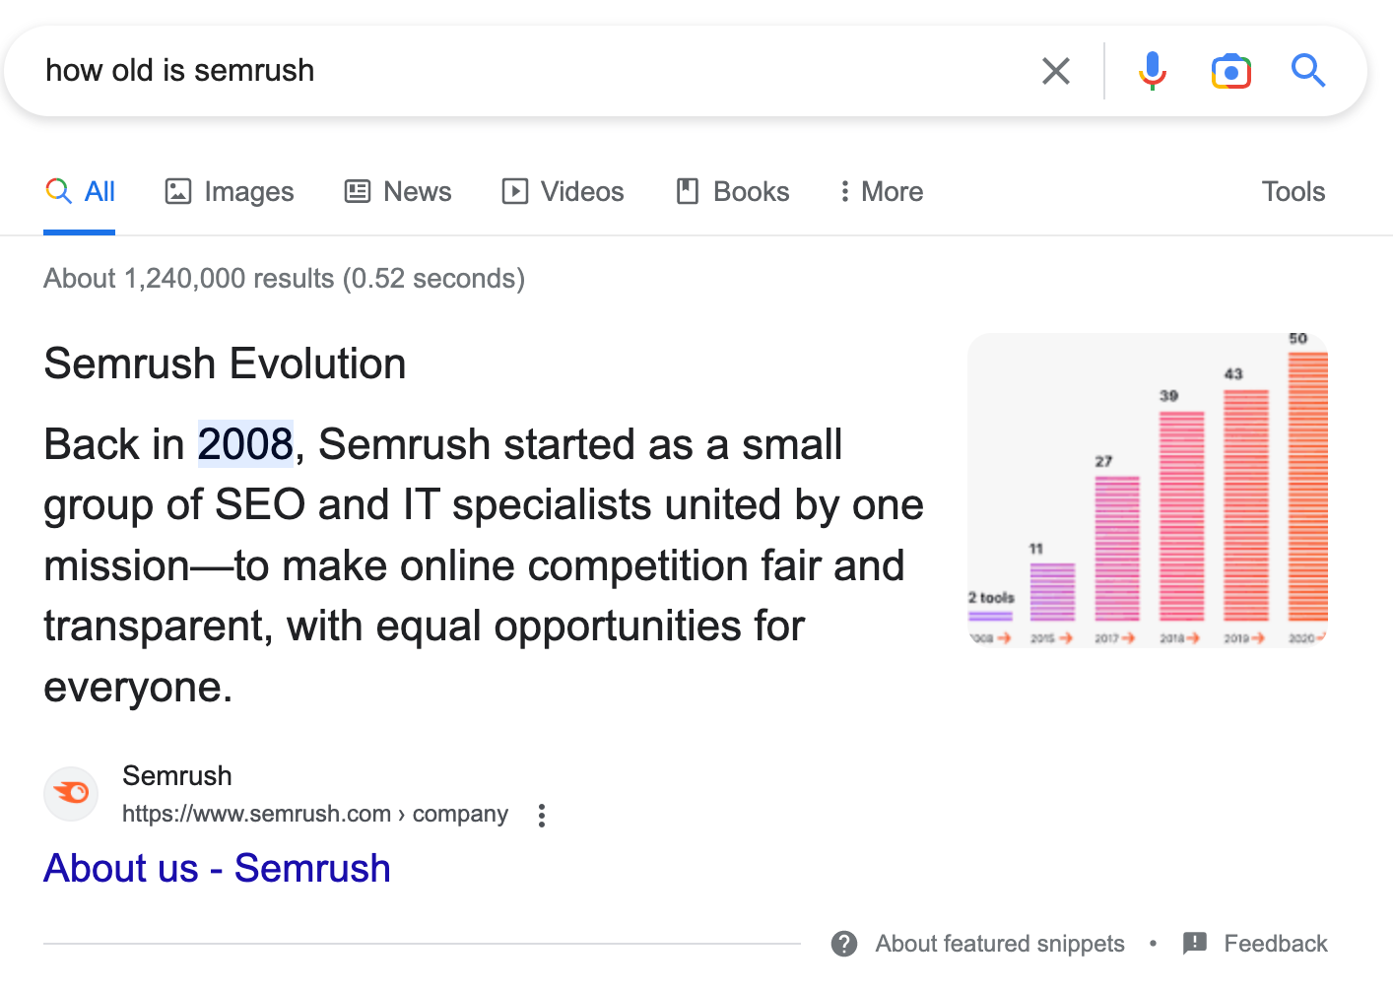
Task: Open Google Lens camera search
Action: tap(1230, 71)
